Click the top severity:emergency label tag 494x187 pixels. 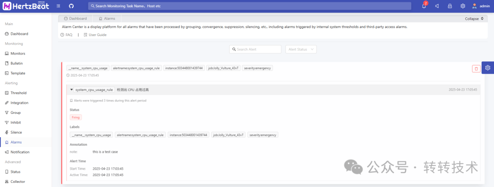258,68
